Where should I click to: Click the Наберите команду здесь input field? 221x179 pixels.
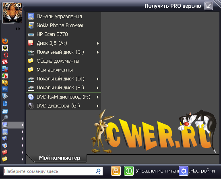pyautogui.click(x=53, y=171)
